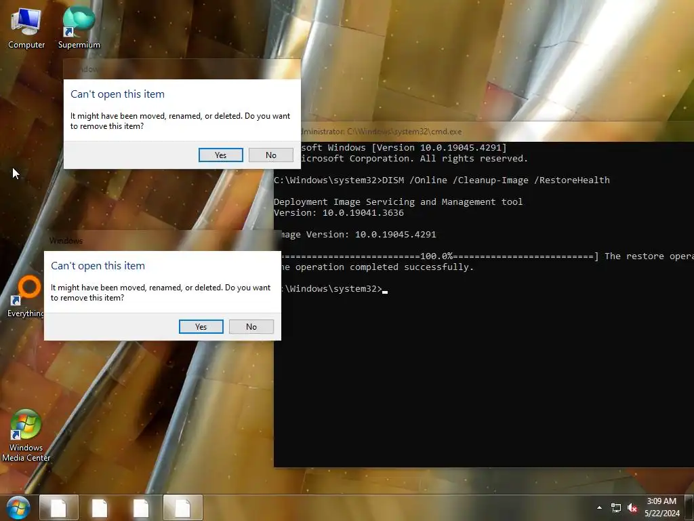Select the first blank taskbar item
Screen dimensions: 694x521
pyautogui.click(x=58, y=507)
